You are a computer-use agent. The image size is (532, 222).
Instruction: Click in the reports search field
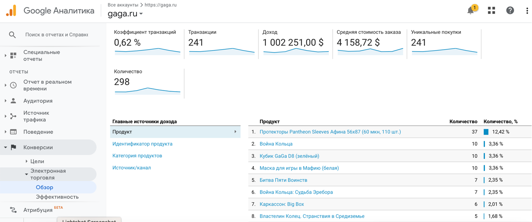coord(56,35)
